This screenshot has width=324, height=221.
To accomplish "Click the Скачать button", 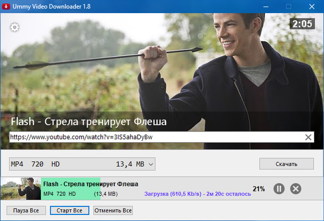I will point(287,164).
